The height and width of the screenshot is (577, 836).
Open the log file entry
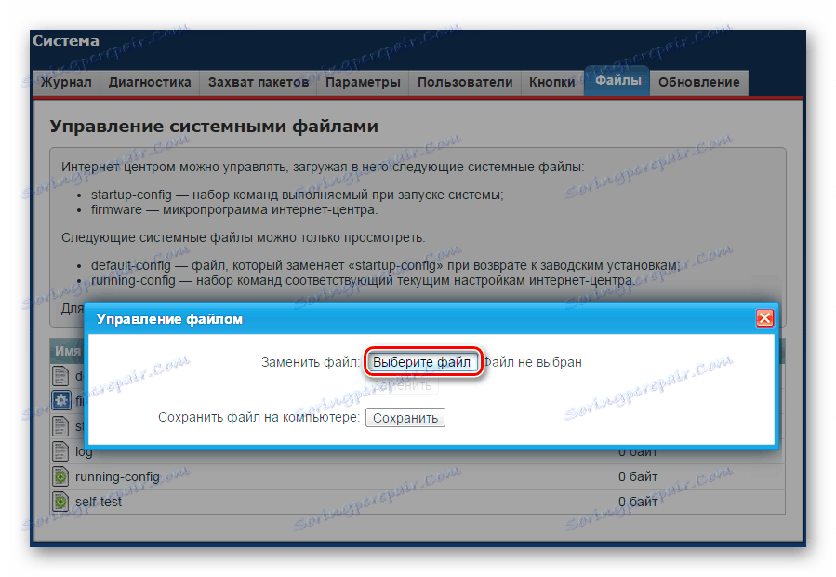[82, 450]
